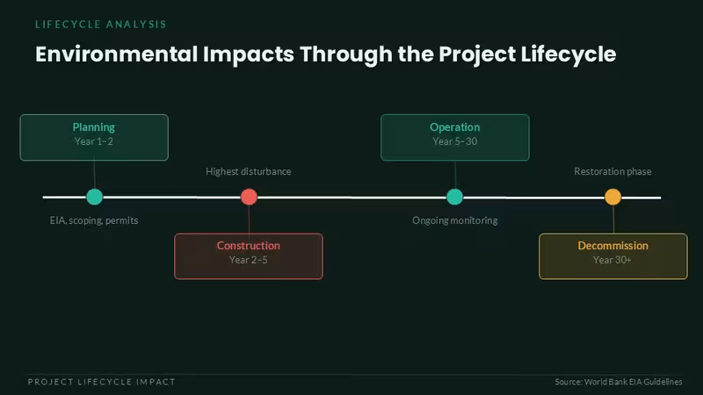Click the Restoration phase label

(x=612, y=171)
